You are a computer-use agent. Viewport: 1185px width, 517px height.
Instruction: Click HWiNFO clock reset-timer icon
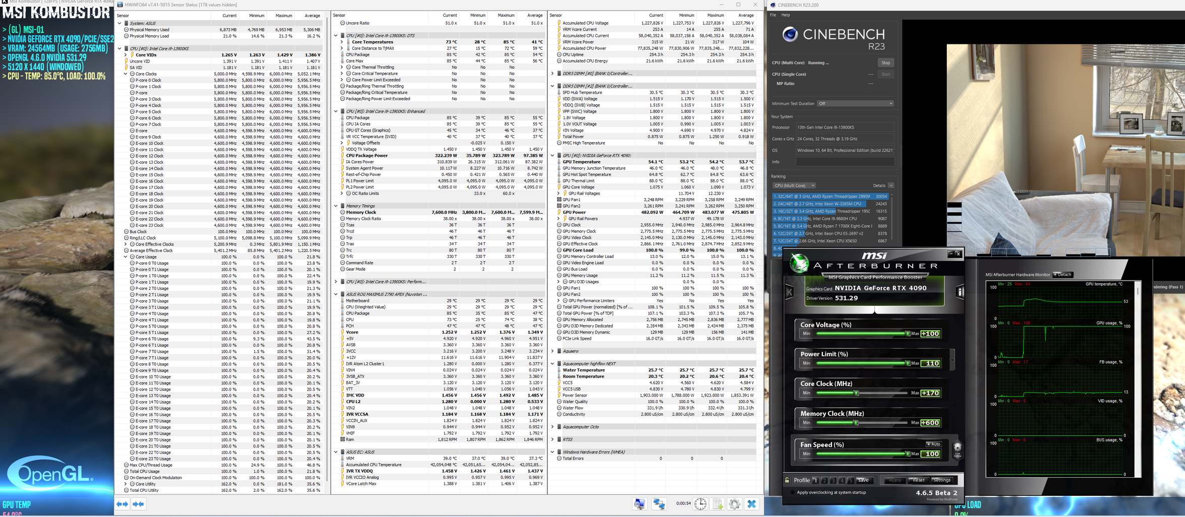(700, 504)
